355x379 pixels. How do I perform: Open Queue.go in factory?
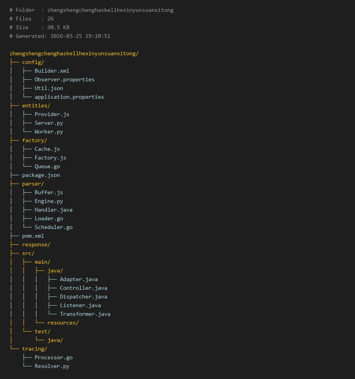pos(47,166)
